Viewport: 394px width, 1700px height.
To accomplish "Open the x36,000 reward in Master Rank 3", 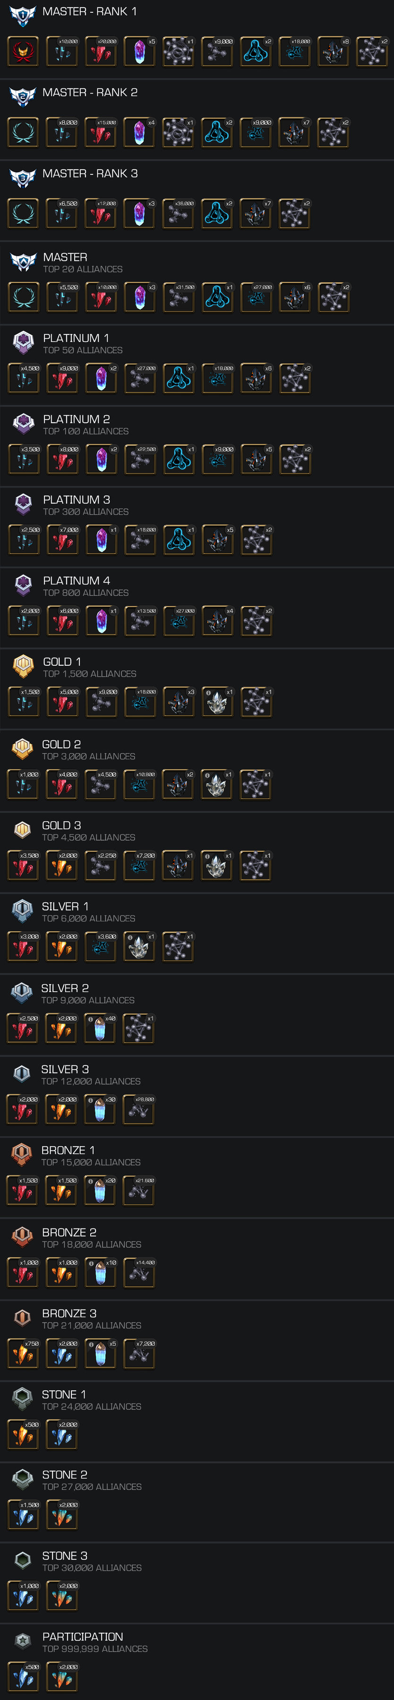I will [178, 213].
